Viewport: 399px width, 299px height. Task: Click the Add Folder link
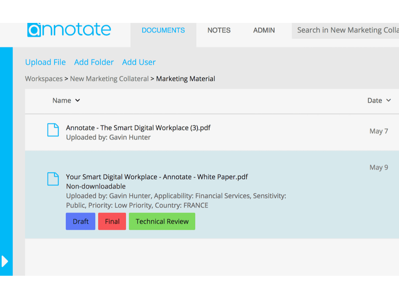94,62
